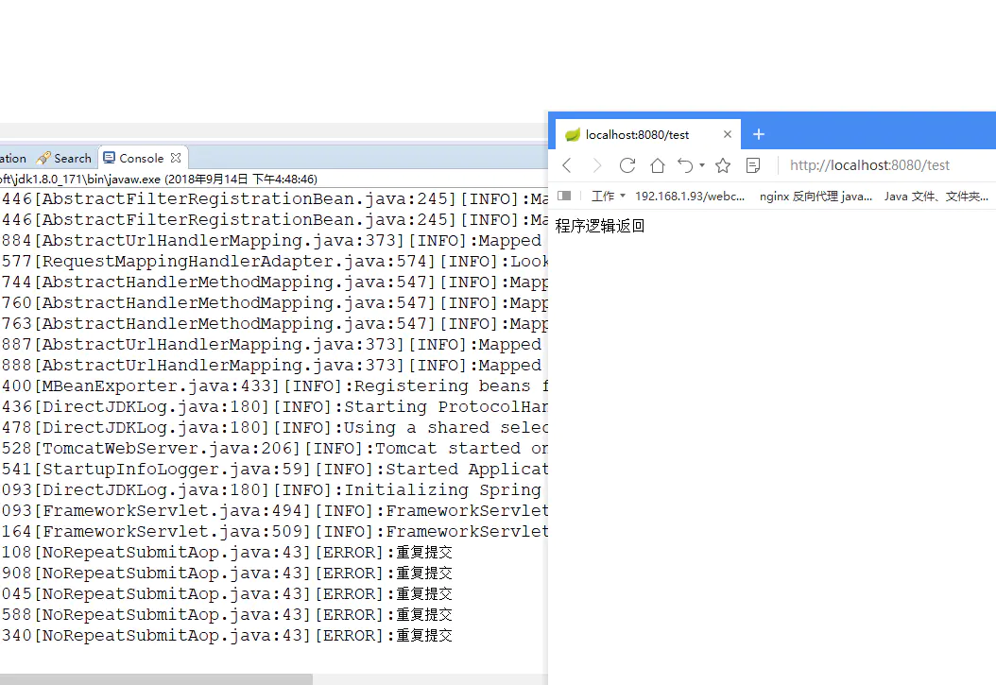The image size is (996, 685).
Task: Open the 192.168.1.93/webc... bookmark
Action: [690, 197]
